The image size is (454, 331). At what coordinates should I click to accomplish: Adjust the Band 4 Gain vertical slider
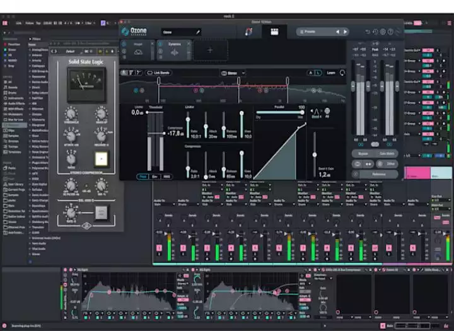[315, 154]
